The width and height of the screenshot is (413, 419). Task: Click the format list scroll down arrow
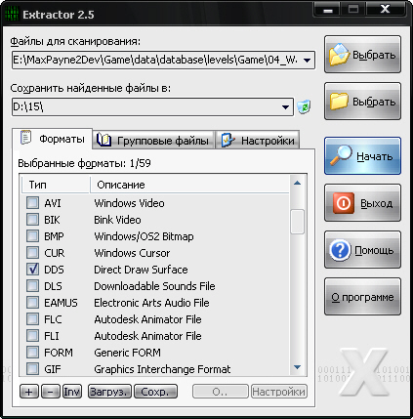pos(297,367)
